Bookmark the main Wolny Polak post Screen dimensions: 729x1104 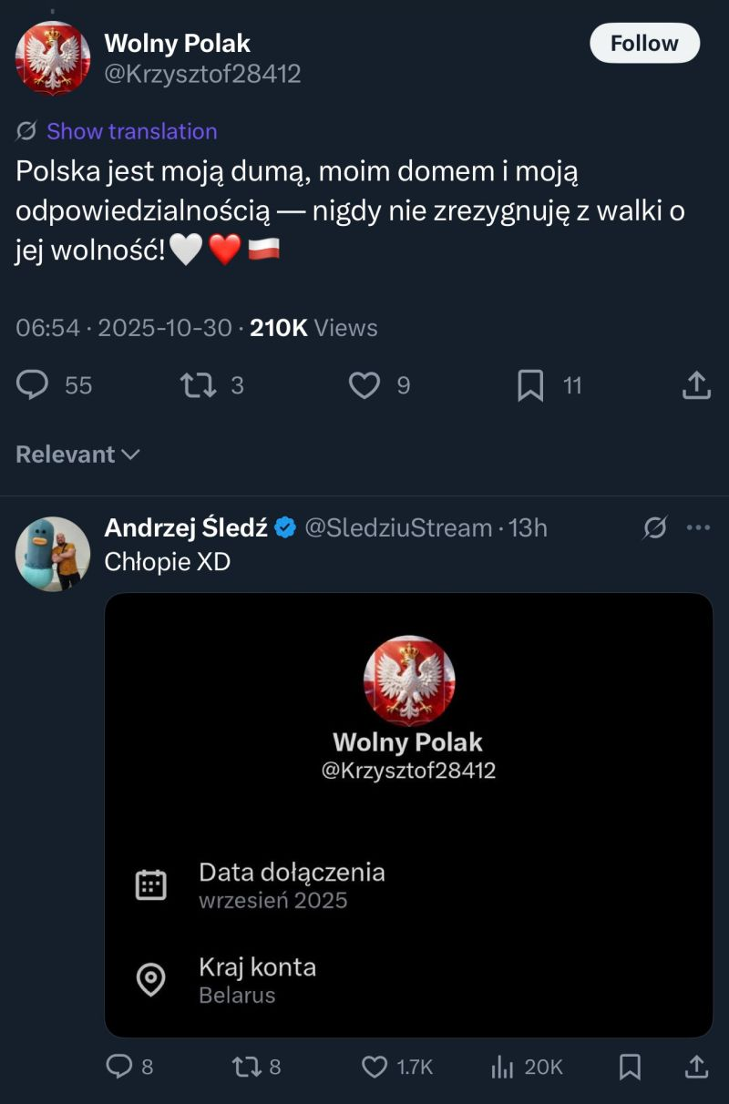click(530, 385)
